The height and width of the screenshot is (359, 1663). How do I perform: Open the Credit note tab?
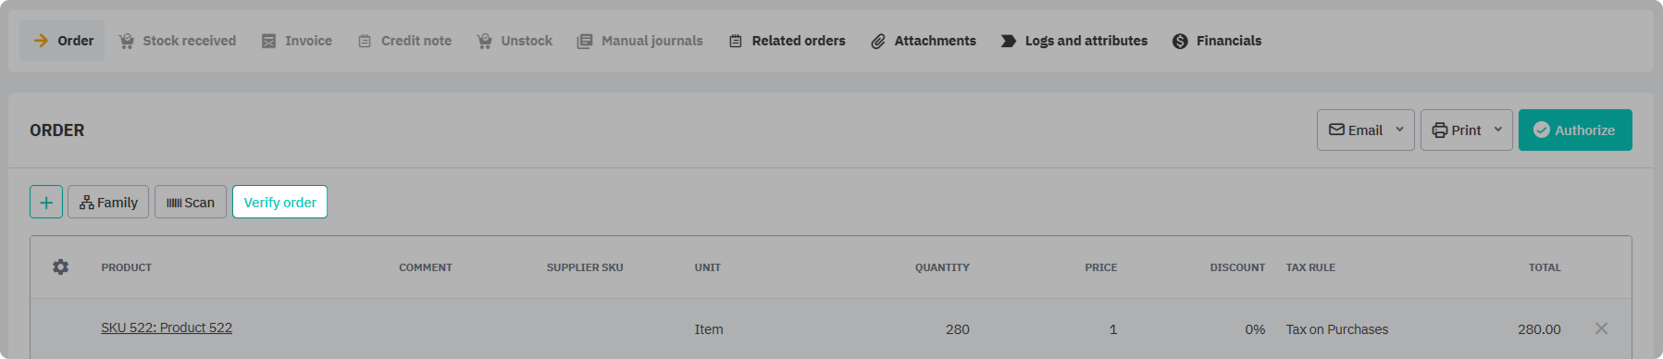pos(405,41)
